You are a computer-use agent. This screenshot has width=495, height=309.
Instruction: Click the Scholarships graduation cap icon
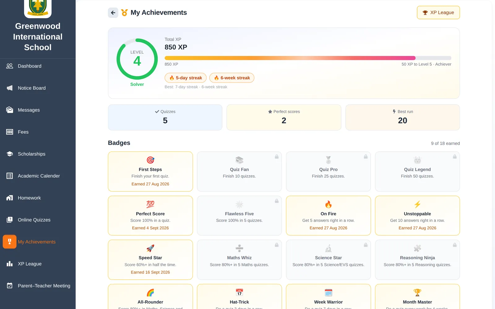pos(10,154)
